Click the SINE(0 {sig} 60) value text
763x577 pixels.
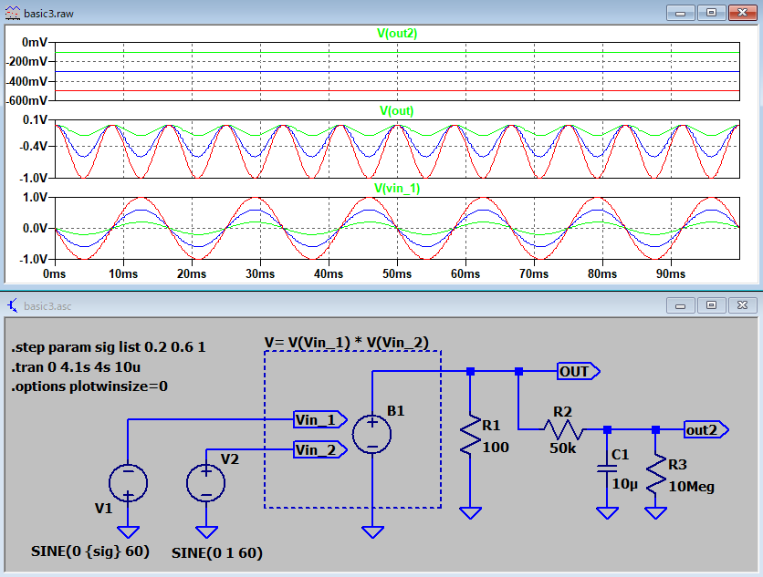(x=90, y=551)
